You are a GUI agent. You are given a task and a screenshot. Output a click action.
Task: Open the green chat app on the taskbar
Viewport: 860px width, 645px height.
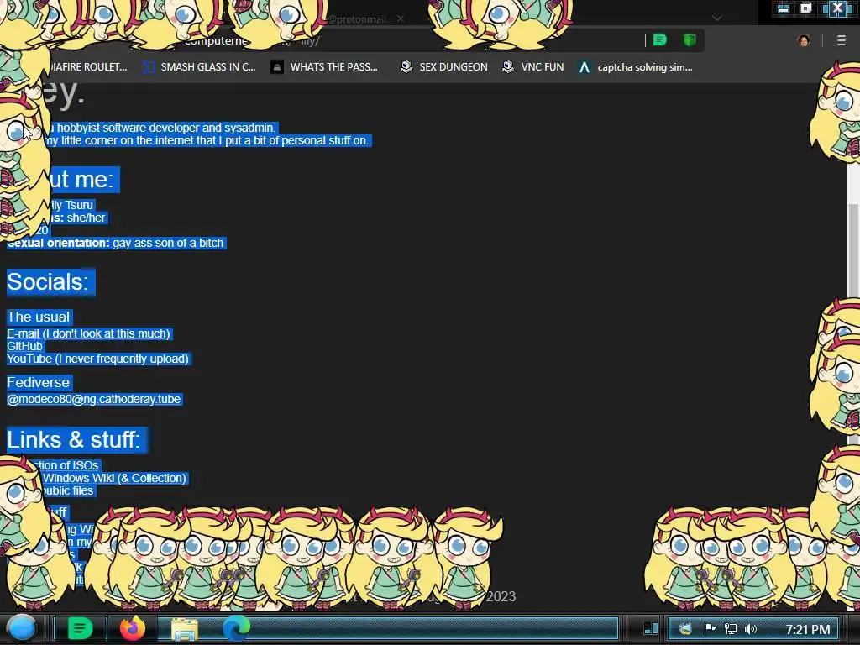point(80,628)
